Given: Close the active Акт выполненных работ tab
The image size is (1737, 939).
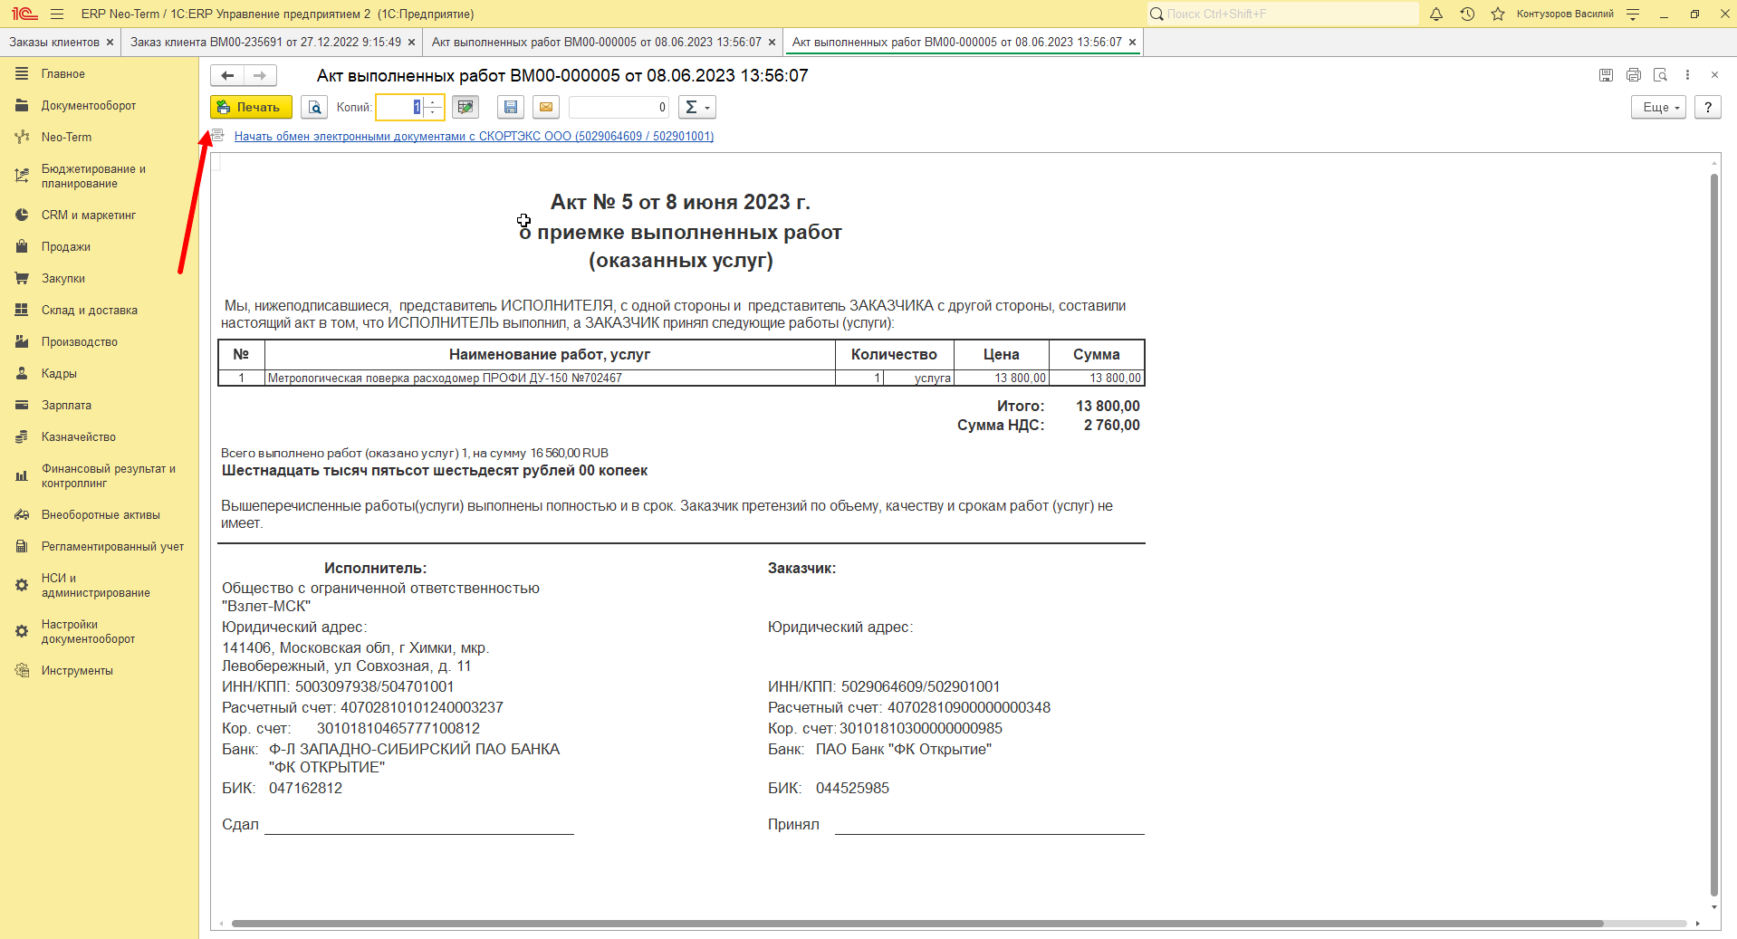Looking at the screenshot, I should pyautogui.click(x=1132, y=42).
